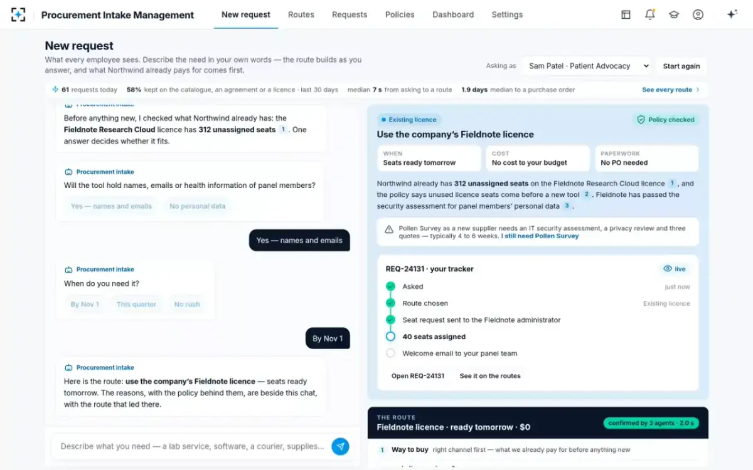Click the No PO needed card
Screen dimensions: 753x470
click(x=647, y=159)
